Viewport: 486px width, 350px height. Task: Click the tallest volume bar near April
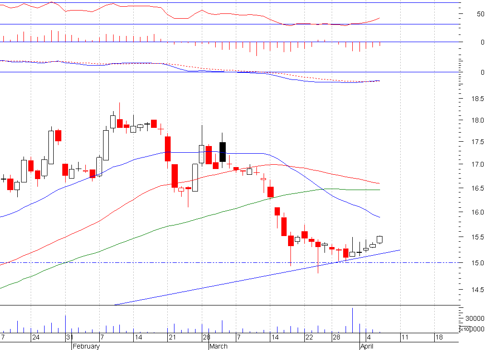pos(352,320)
